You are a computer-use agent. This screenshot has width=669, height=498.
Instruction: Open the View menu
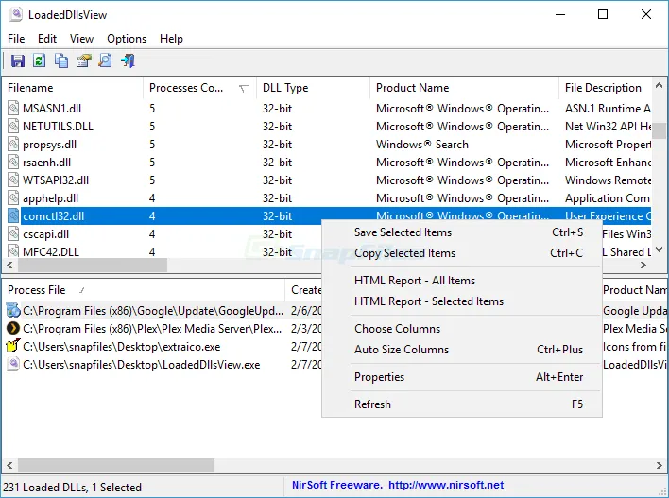(81, 39)
